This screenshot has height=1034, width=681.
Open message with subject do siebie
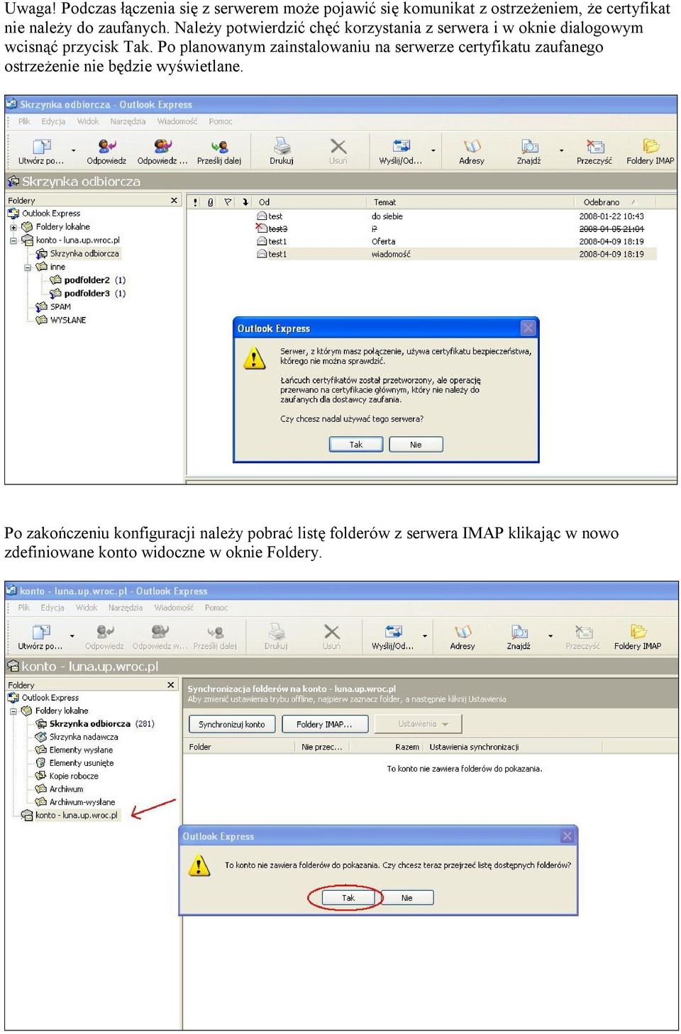(387, 216)
